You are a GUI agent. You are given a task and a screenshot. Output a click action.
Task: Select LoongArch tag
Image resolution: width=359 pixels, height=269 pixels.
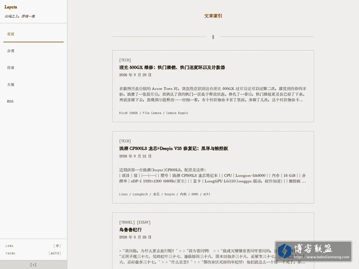click(140, 194)
